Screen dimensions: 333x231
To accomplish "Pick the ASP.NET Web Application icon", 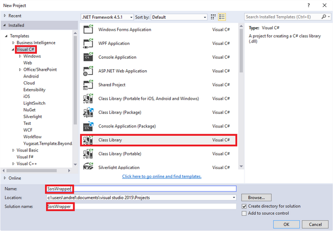I will [88, 71].
